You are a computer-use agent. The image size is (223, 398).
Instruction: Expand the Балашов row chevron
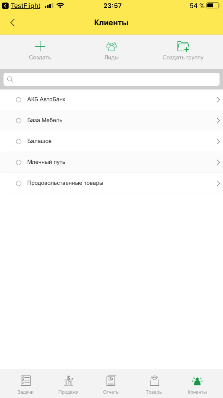(x=218, y=141)
